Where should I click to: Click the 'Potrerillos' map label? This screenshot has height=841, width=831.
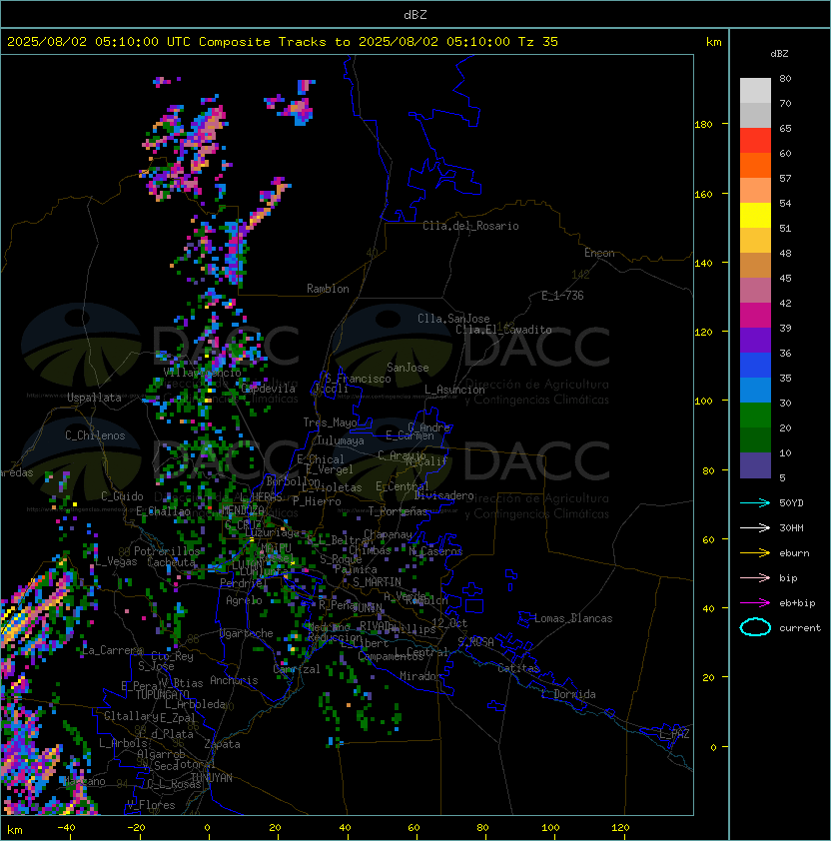[x=167, y=551]
